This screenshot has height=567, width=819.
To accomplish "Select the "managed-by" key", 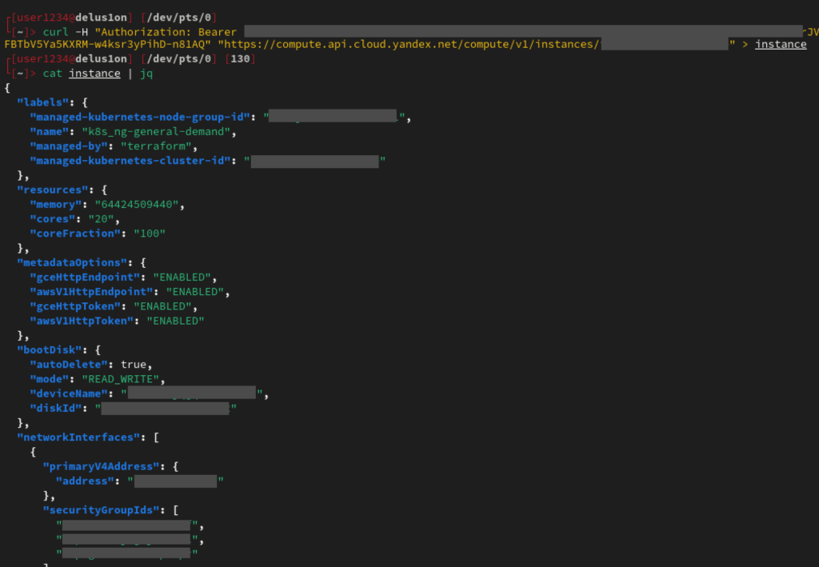I will tap(69, 146).
